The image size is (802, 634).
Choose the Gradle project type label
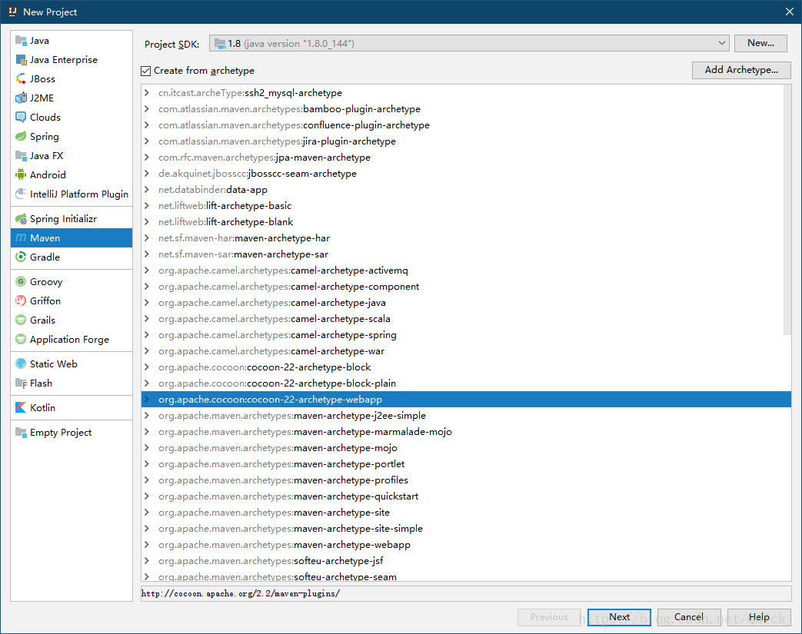(x=45, y=257)
